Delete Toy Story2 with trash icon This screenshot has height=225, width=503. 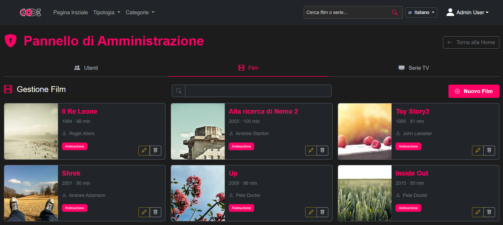point(489,150)
